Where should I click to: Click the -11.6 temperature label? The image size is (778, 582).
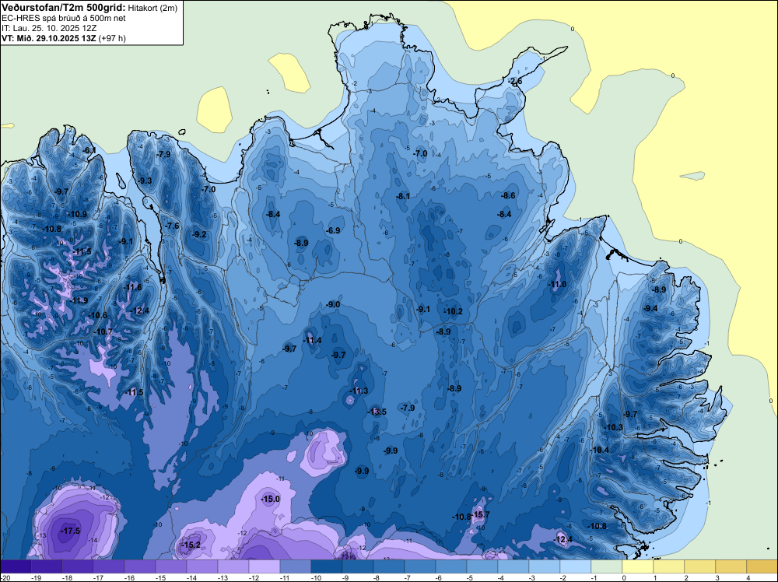pos(132,287)
